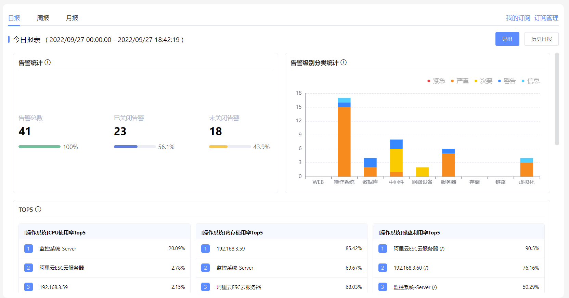Click the 网络设备 bar in chart

[x=422, y=172]
